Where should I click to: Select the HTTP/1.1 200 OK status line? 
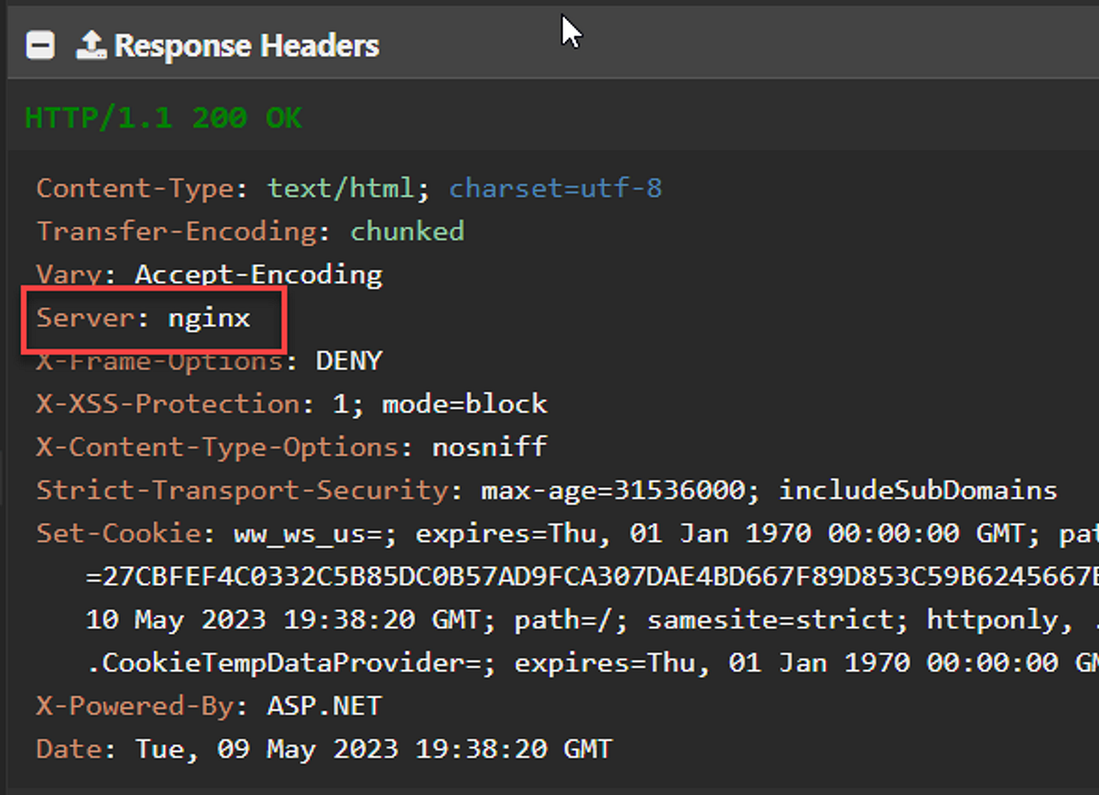pos(163,117)
